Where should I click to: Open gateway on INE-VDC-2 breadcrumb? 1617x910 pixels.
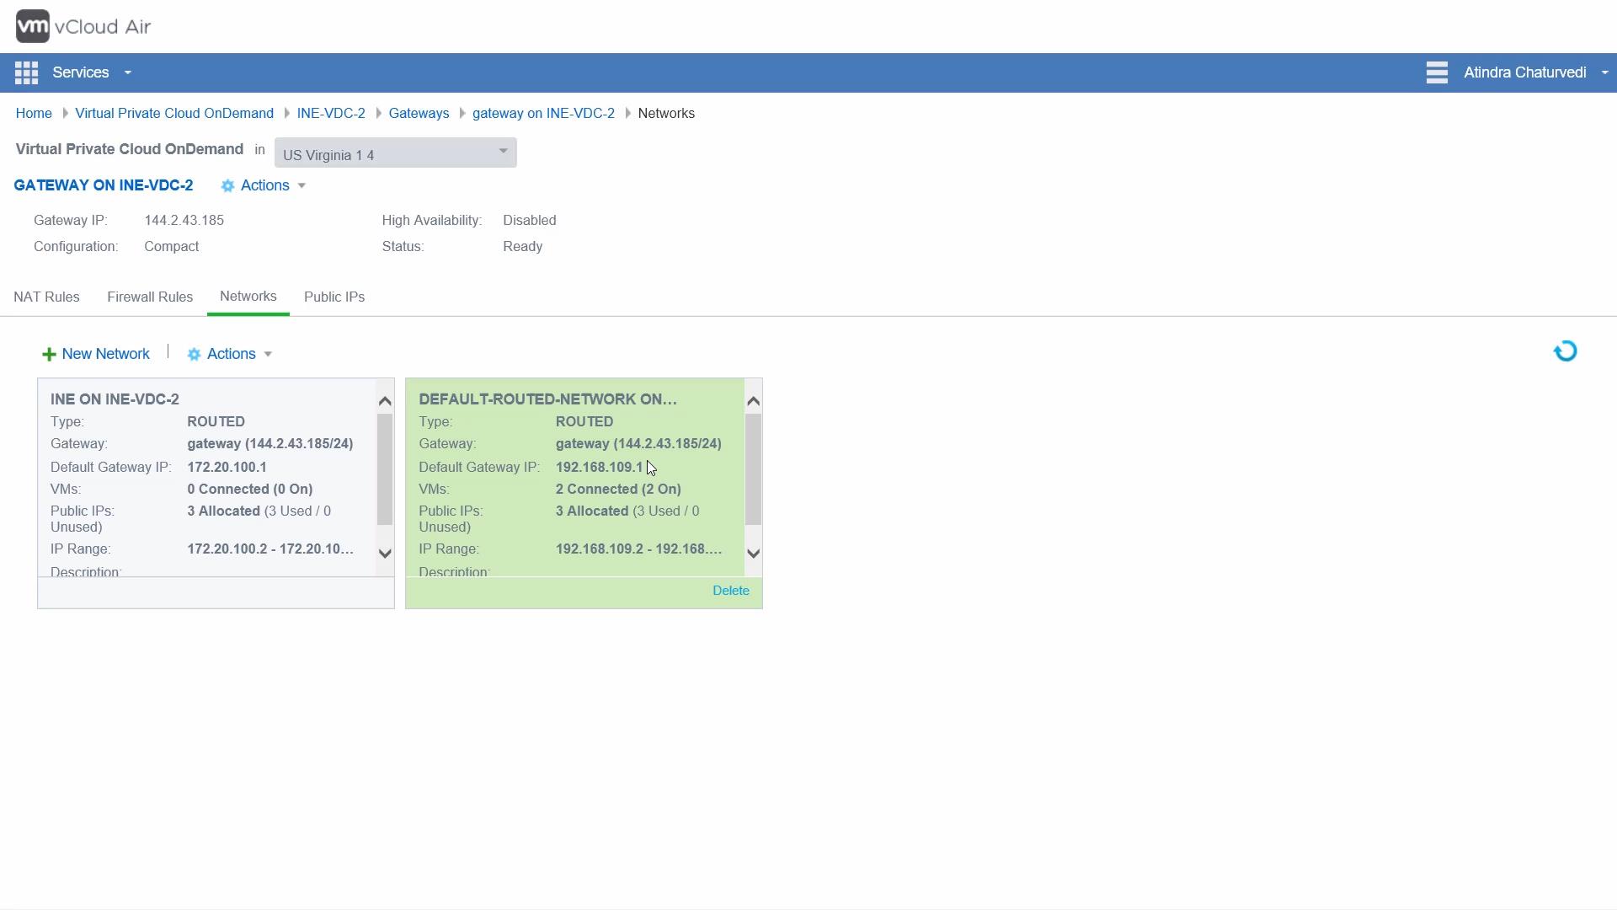pos(543,113)
